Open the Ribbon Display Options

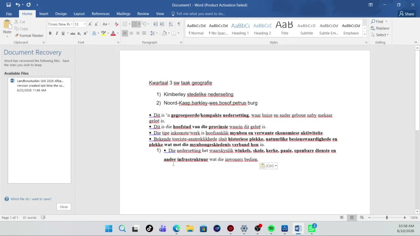pyautogui.click(x=370, y=5)
